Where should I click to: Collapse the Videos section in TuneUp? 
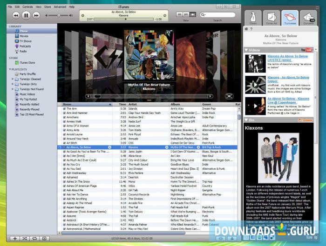tap(246, 50)
